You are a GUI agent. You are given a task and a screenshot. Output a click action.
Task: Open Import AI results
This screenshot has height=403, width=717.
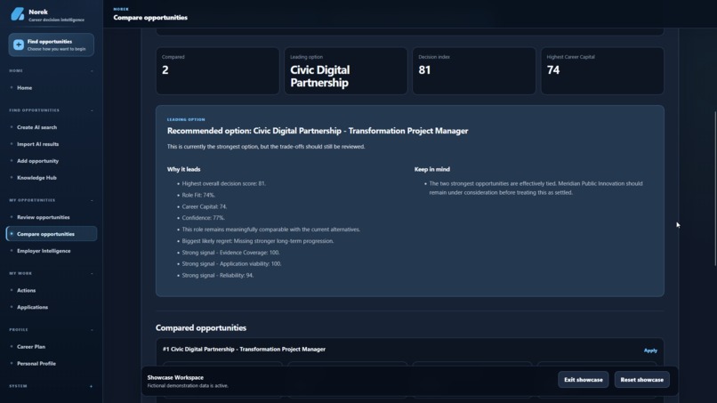(52, 144)
